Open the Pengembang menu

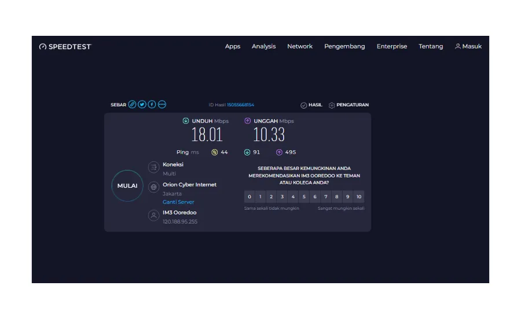pos(344,46)
